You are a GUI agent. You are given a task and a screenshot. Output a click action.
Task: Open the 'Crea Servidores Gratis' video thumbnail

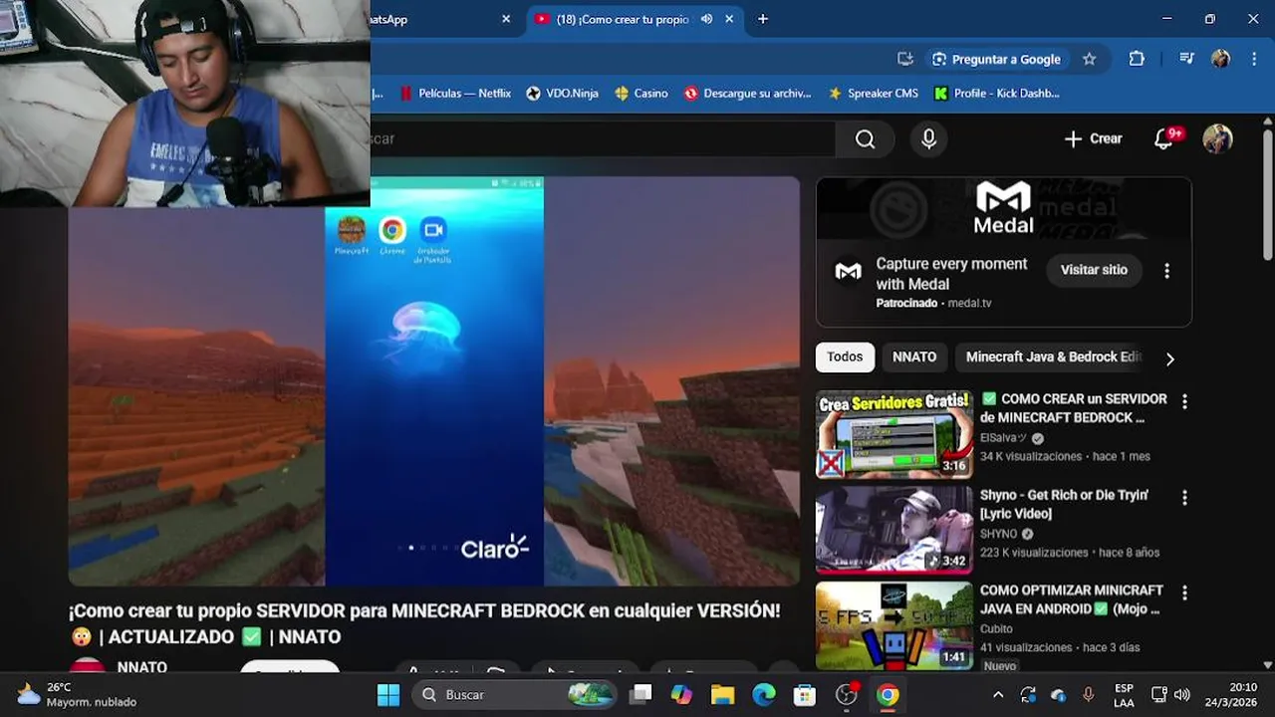point(894,435)
